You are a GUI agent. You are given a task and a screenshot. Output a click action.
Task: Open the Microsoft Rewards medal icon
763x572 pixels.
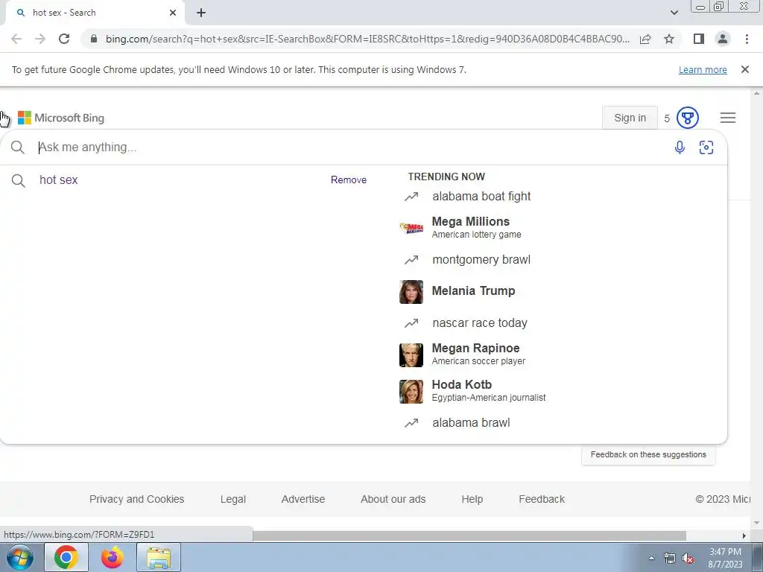[687, 118]
